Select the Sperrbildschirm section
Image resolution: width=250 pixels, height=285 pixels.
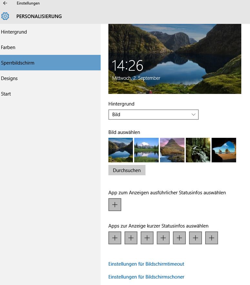[x=50, y=63]
